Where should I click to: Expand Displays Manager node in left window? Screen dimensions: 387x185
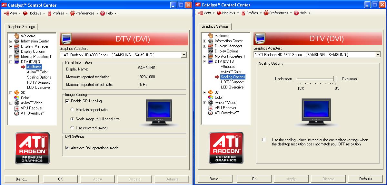coord(11,46)
